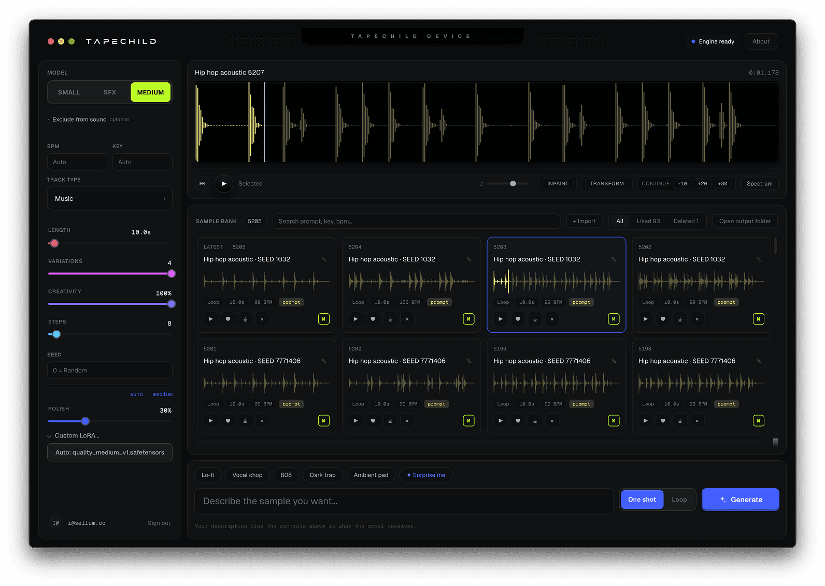The height and width of the screenshot is (586, 825).
Task: Download sample 5203
Action: point(535,319)
